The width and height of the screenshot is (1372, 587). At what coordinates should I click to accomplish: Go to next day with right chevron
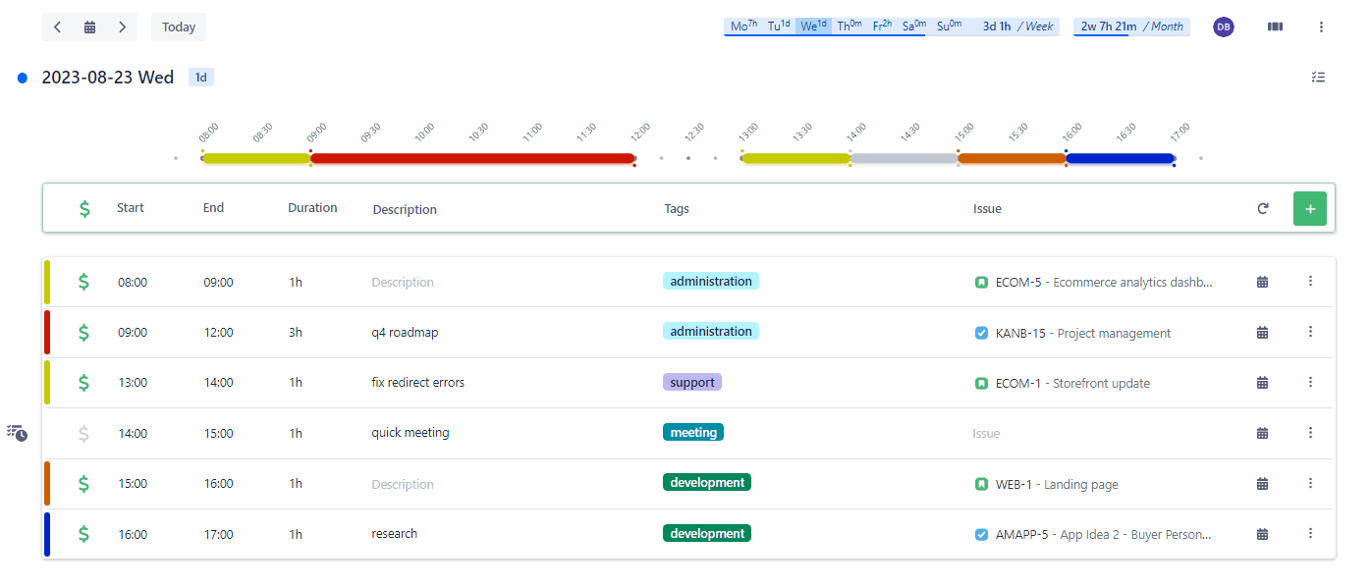click(x=122, y=27)
